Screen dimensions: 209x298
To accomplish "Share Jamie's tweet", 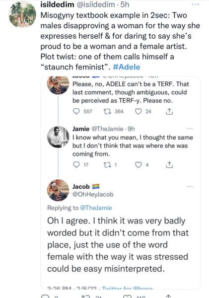I will (x=169, y=165).
